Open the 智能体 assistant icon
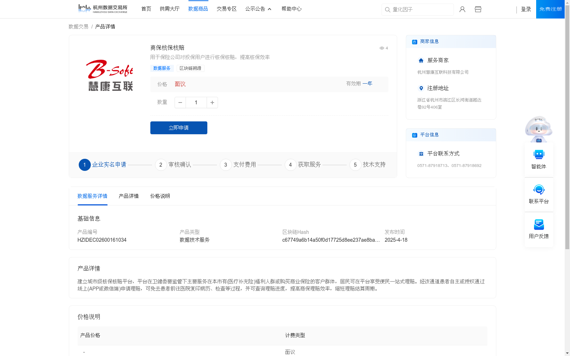This screenshot has height=356, width=570. click(539, 155)
